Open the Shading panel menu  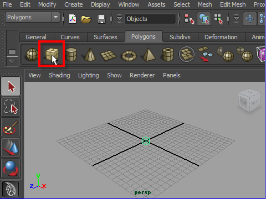(x=59, y=75)
